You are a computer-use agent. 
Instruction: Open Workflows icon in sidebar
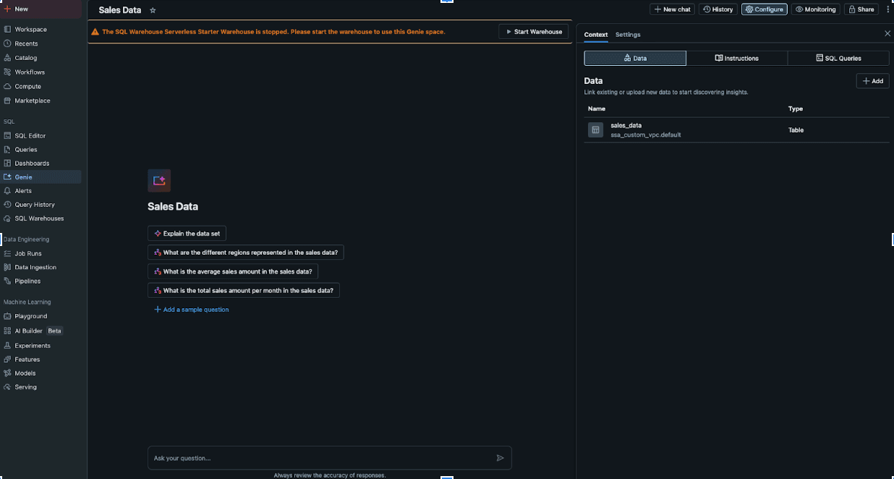point(7,72)
